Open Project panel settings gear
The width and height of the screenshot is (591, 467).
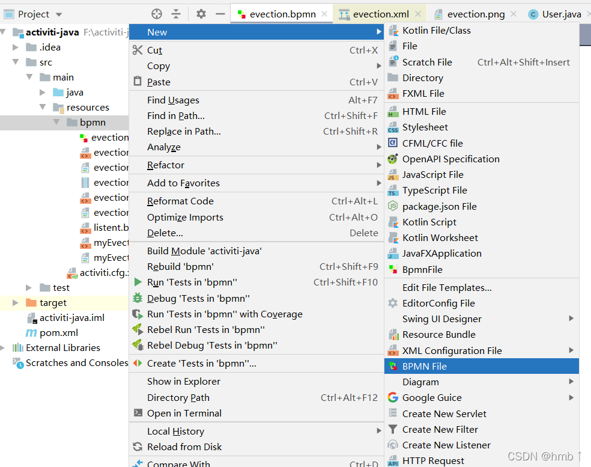click(201, 14)
